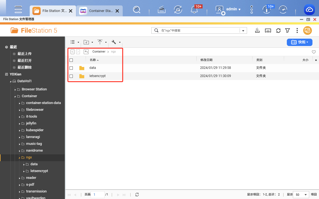
Task: Go forward with navigation right arrow
Action: click(x=78, y=51)
